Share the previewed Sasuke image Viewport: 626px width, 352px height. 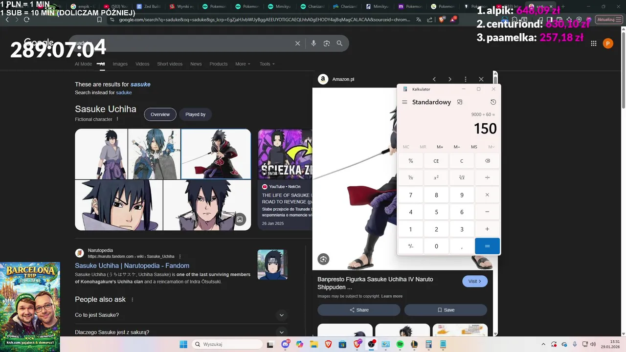[x=359, y=310]
